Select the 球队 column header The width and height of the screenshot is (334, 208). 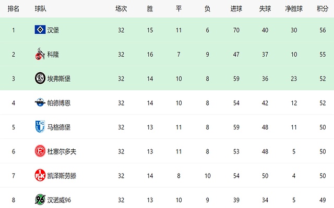click(x=41, y=9)
